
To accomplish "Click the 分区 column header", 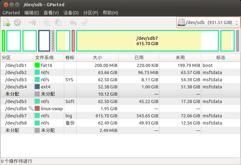I will [x=17, y=58].
